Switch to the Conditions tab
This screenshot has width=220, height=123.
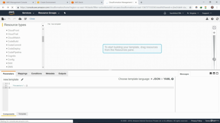(x=36, y=73)
